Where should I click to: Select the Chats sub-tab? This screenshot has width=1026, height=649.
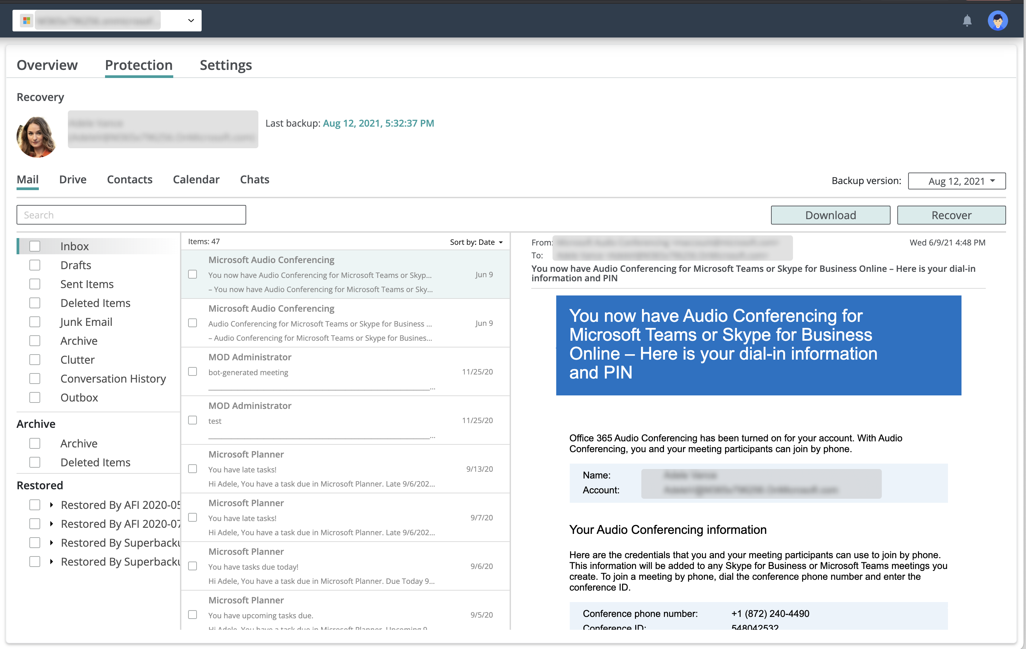pyautogui.click(x=255, y=179)
